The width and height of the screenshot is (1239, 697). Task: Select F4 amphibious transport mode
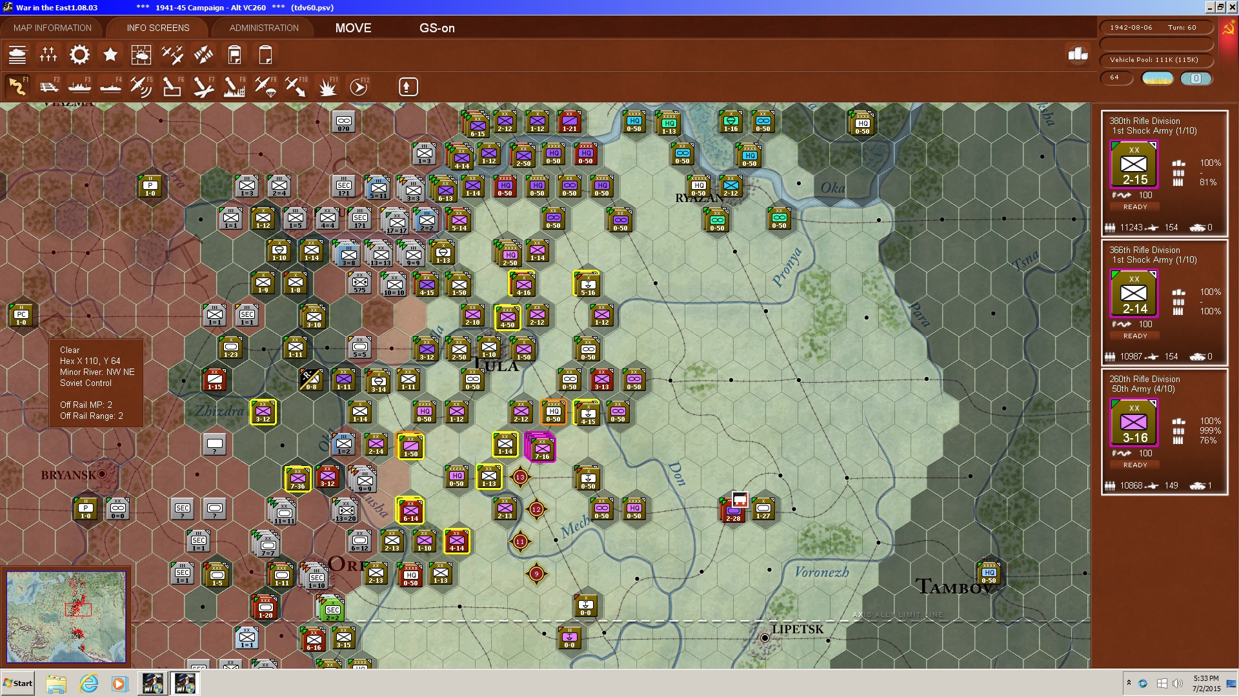pos(110,86)
